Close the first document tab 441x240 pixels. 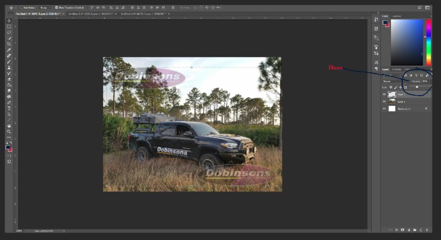(x=63, y=14)
